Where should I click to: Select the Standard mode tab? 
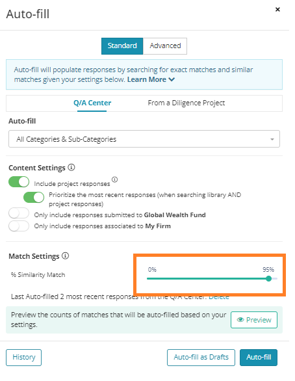pyautogui.click(x=122, y=46)
